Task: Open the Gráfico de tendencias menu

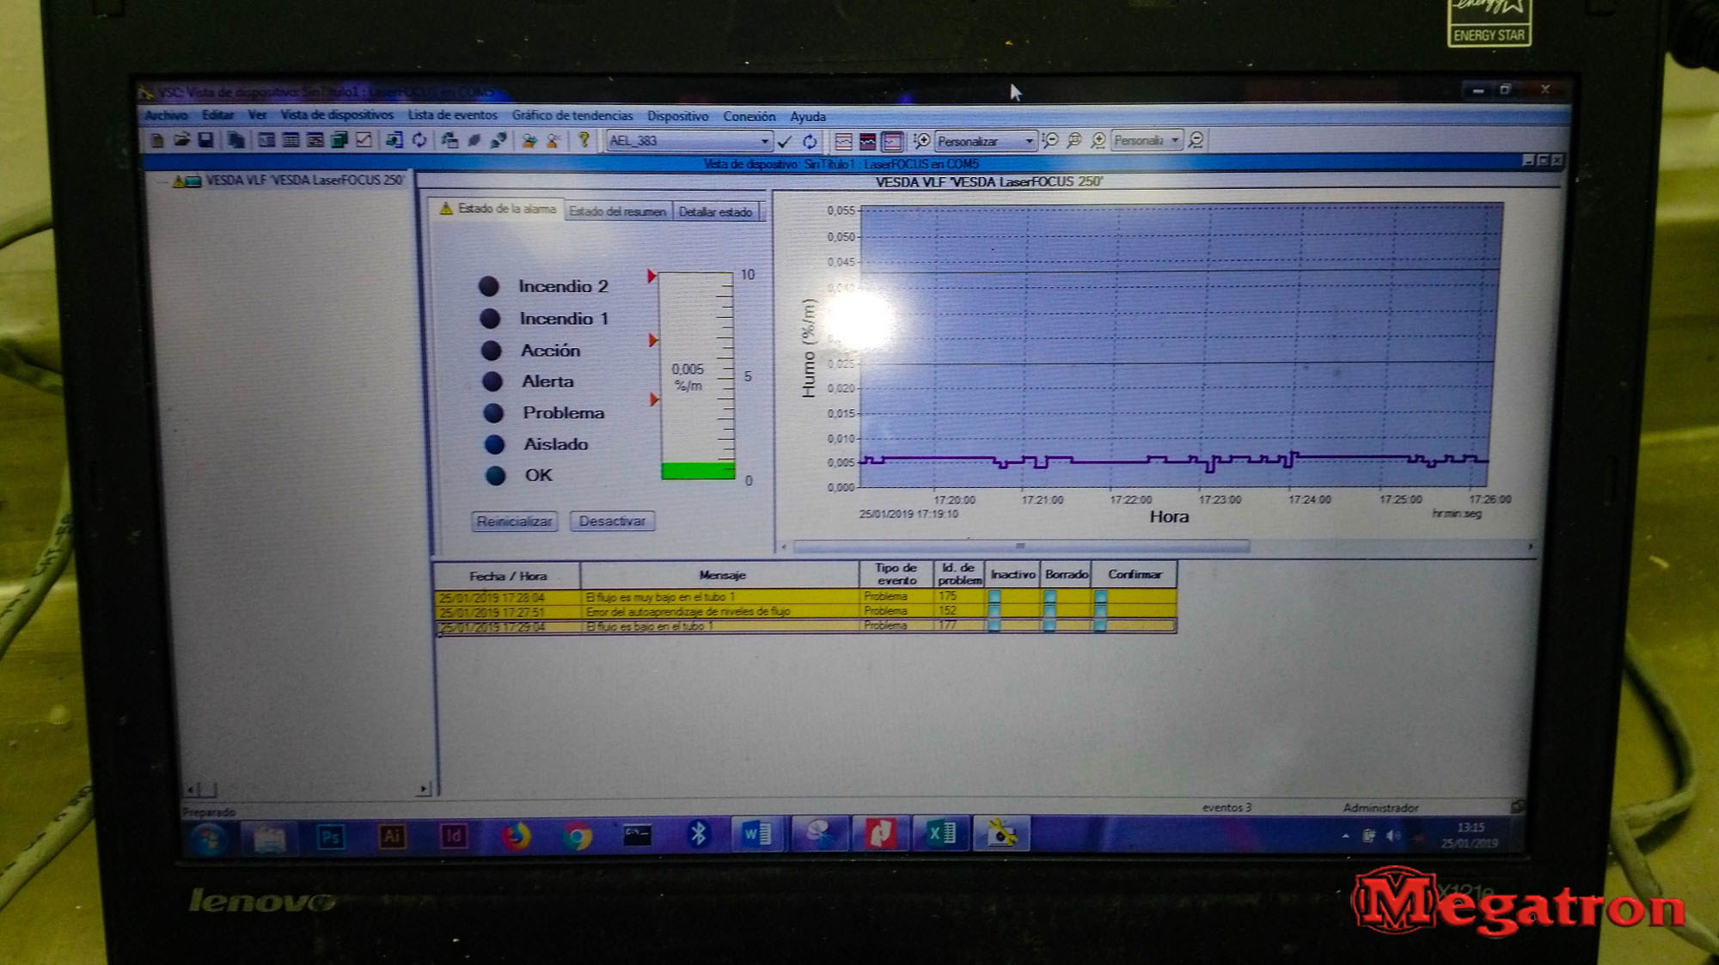Action: (x=572, y=116)
